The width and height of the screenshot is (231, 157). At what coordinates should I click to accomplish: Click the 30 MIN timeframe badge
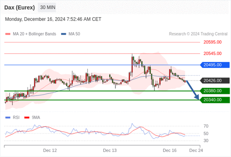pos(47,8)
